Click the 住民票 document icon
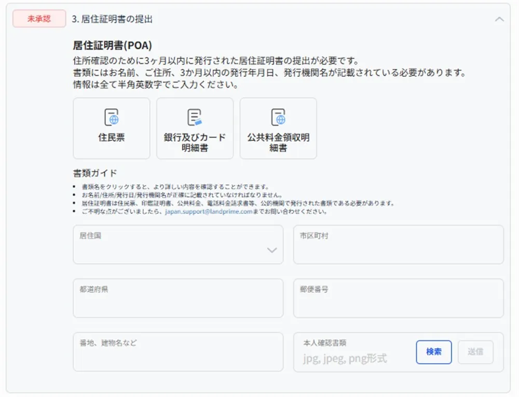The width and height of the screenshot is (519, 397). [112, 117]
